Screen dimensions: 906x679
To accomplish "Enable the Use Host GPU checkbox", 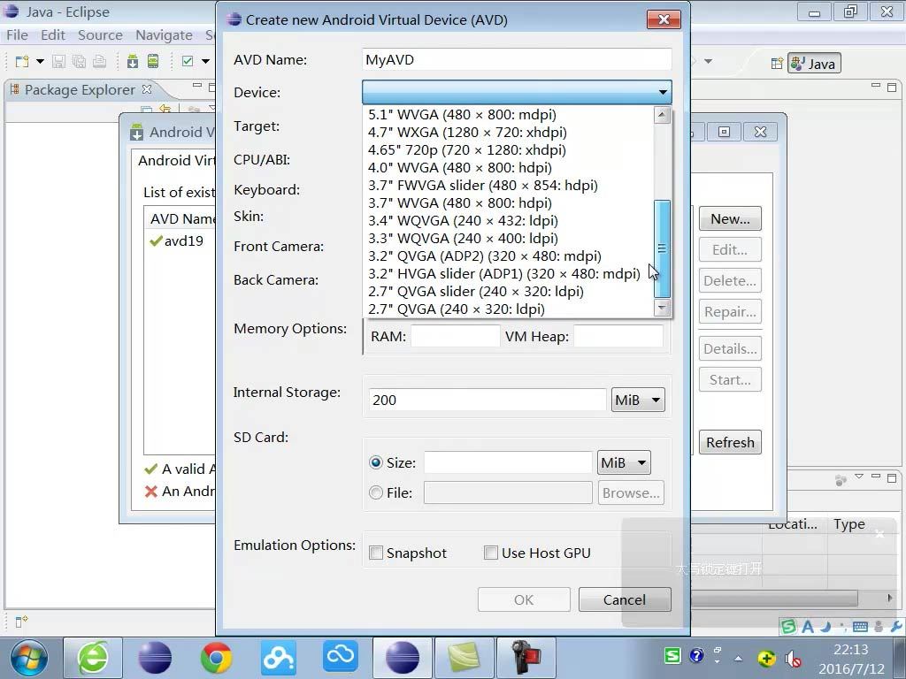I will (x=491, y=553).
